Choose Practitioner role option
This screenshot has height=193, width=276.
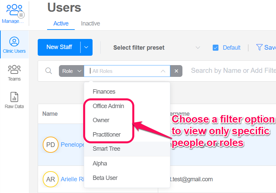(127, 135)
